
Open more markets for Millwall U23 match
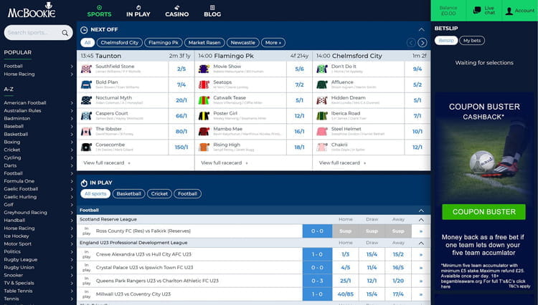421,294
